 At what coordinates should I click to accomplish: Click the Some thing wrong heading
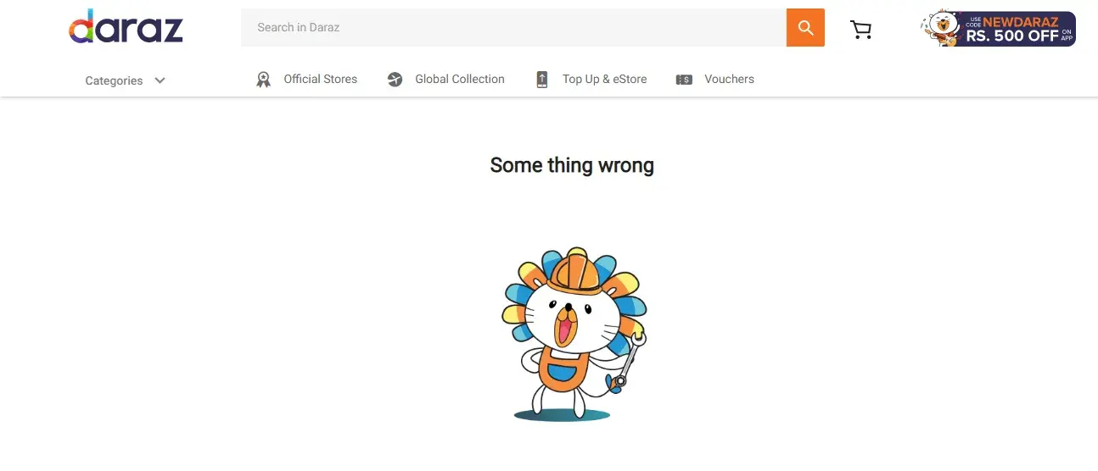click(572, 165)
